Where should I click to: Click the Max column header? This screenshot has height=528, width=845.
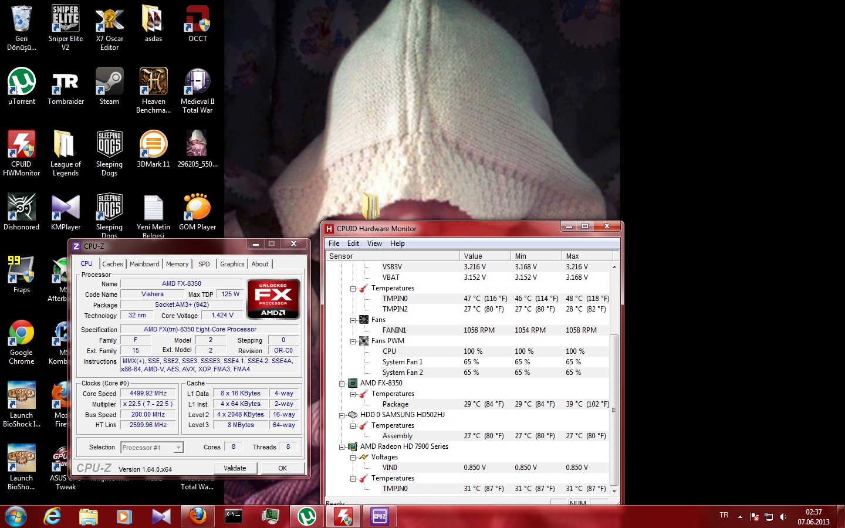[587, 256]
